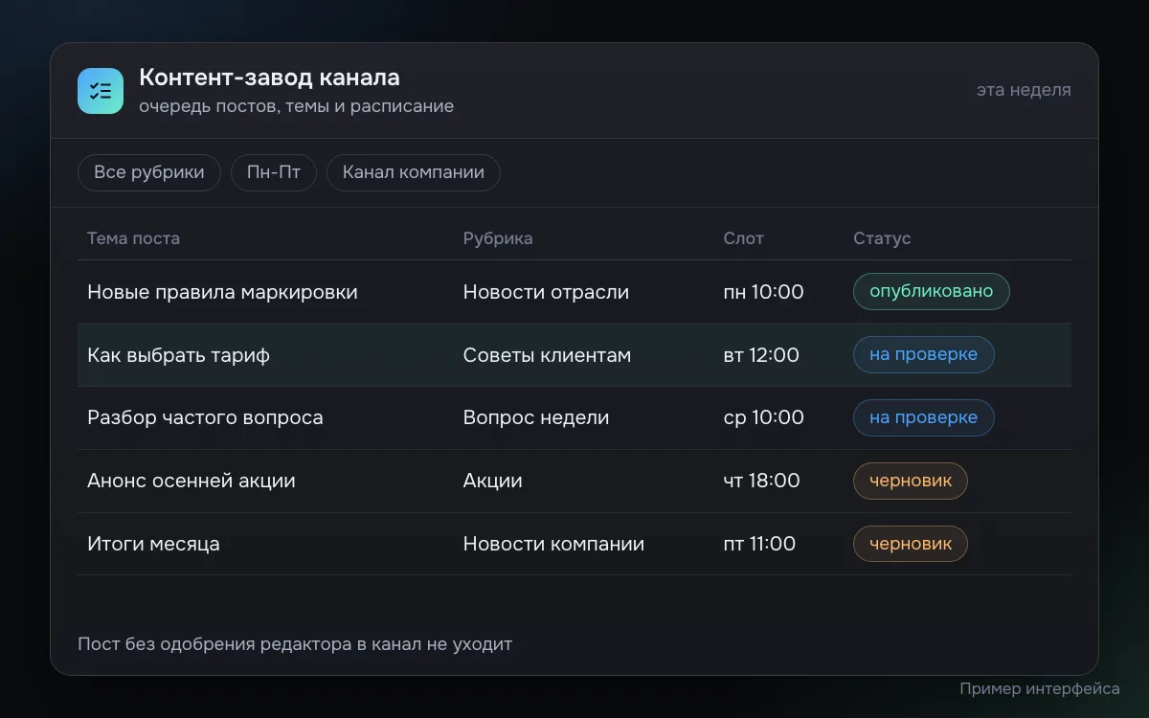Open the post «Итоги месяца»

[x=153, y=545]
